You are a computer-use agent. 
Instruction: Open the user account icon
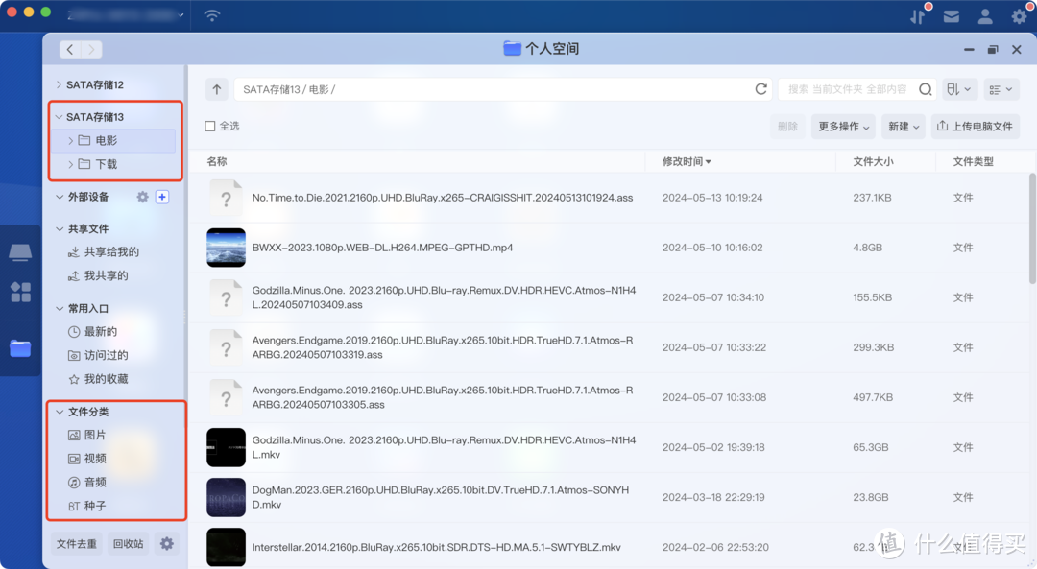click(985, 16)
